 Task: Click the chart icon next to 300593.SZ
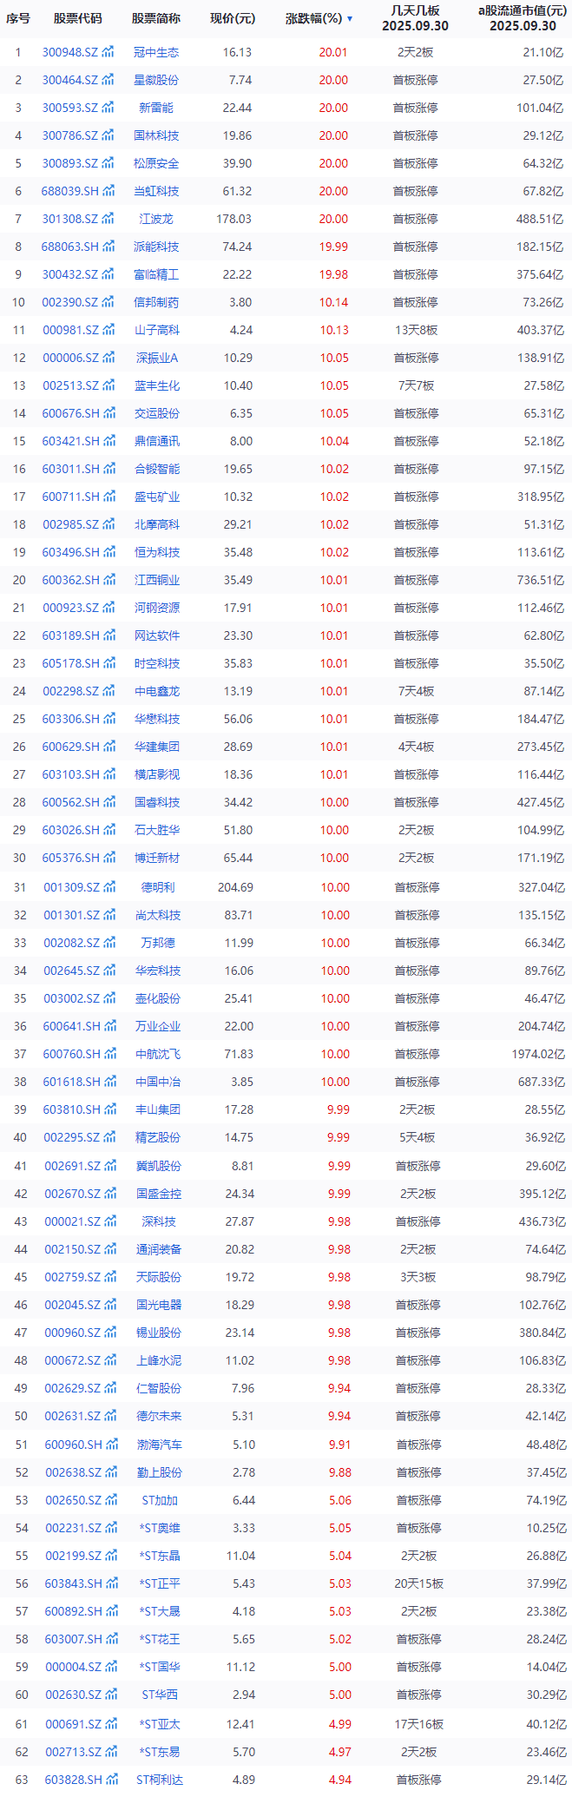(x=108, y=108)
